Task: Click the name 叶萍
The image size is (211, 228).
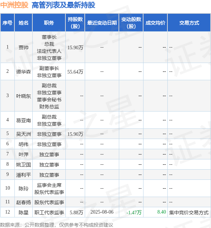Action: 24,154
